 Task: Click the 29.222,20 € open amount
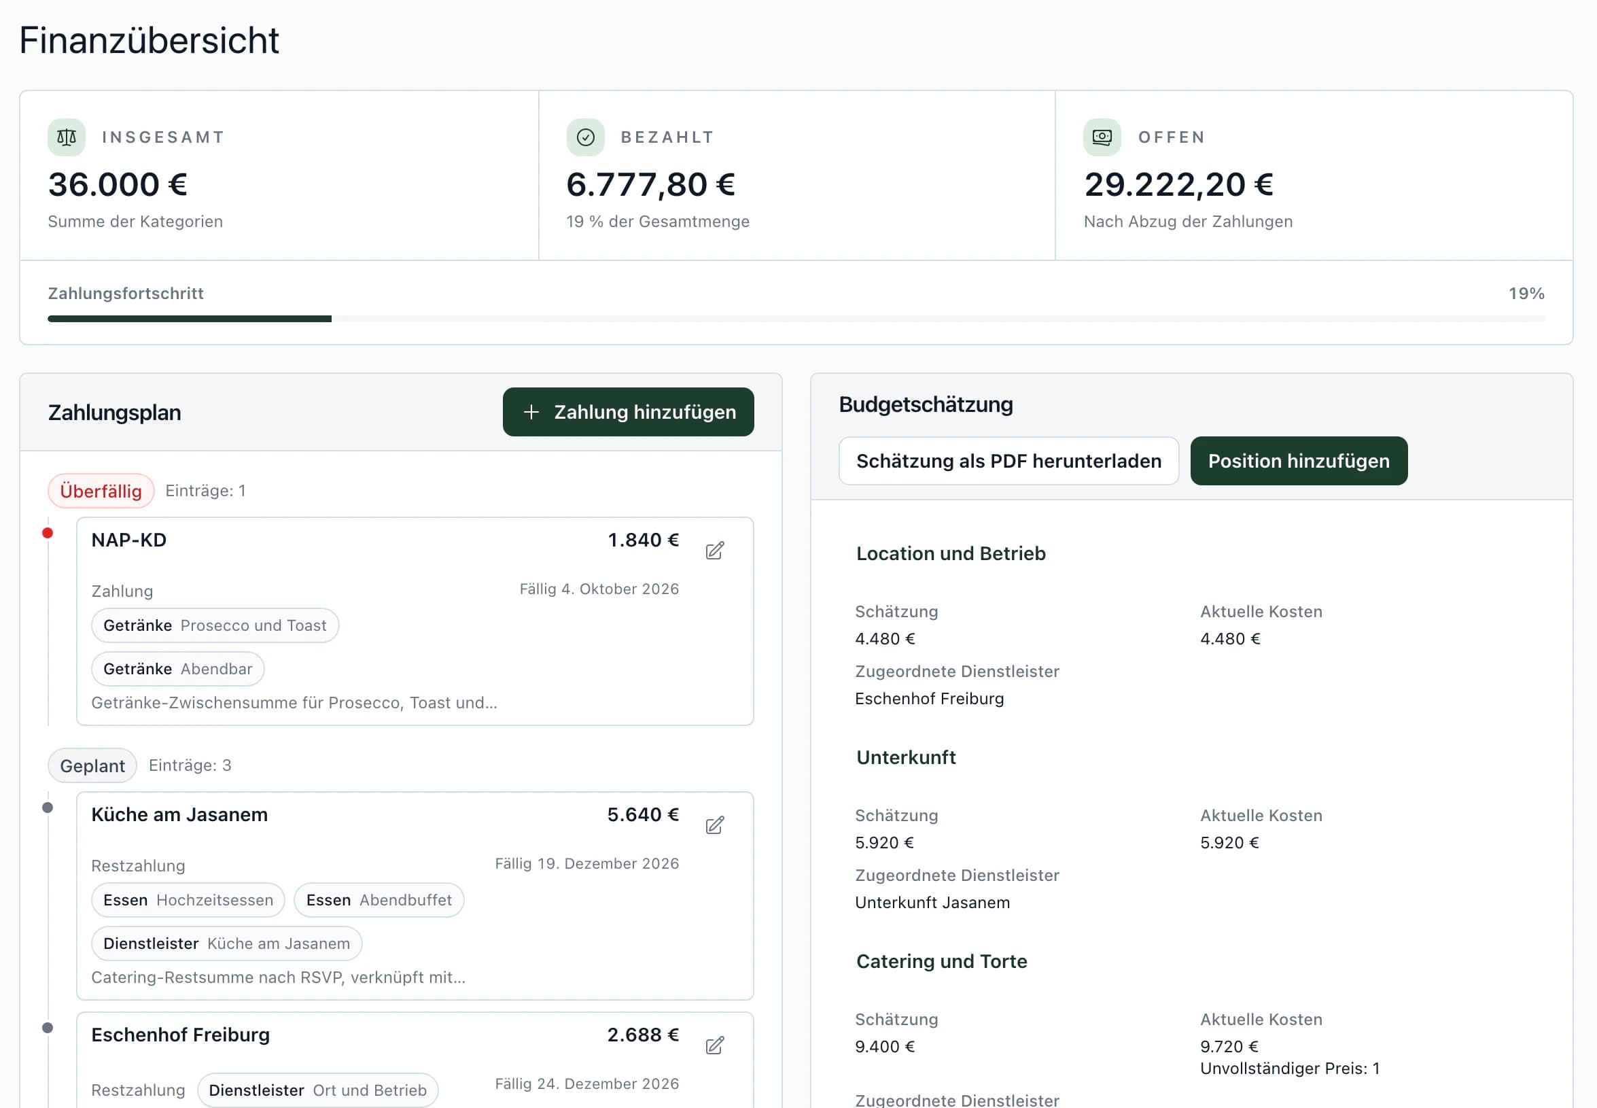pyautogui.click(x=1178, y=185)
